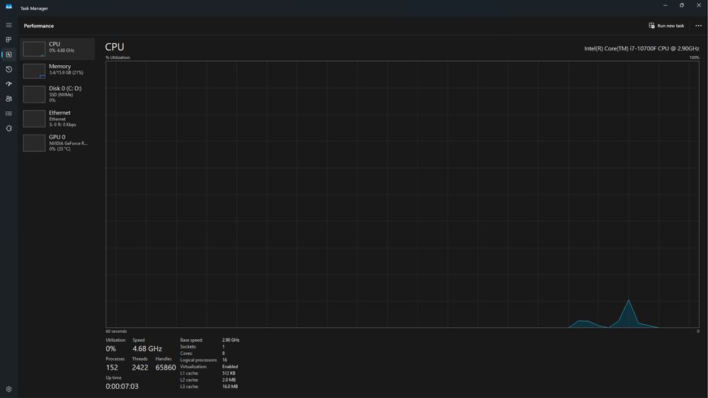Select the GPU 0 performance item
This screenshot has width=708, height=398.
(57, 143)
